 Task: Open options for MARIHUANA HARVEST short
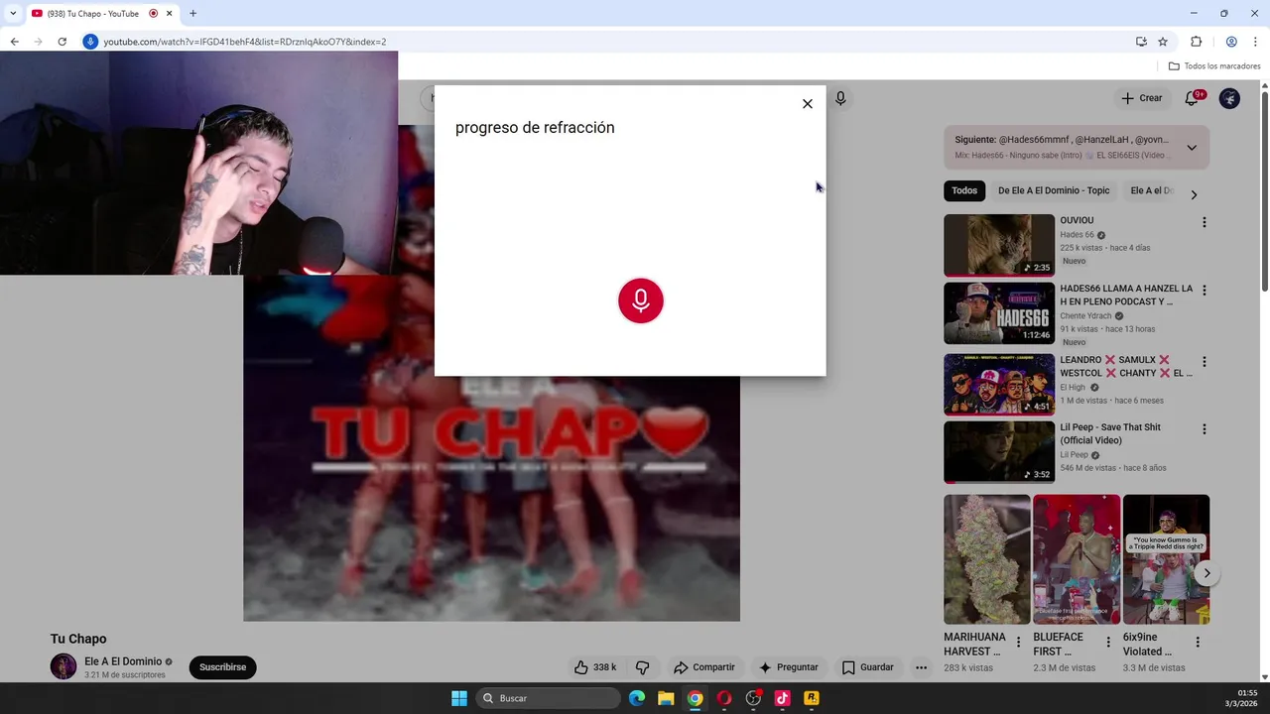pyautogui.click(x=1018, y=643)
